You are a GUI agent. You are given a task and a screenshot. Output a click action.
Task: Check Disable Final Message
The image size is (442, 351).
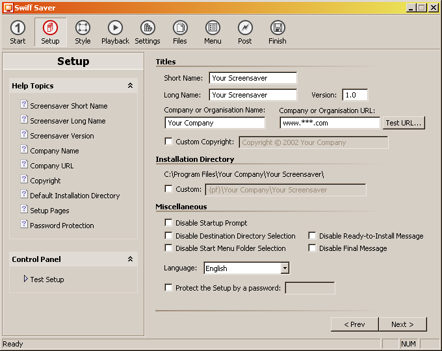click(312, 248)
